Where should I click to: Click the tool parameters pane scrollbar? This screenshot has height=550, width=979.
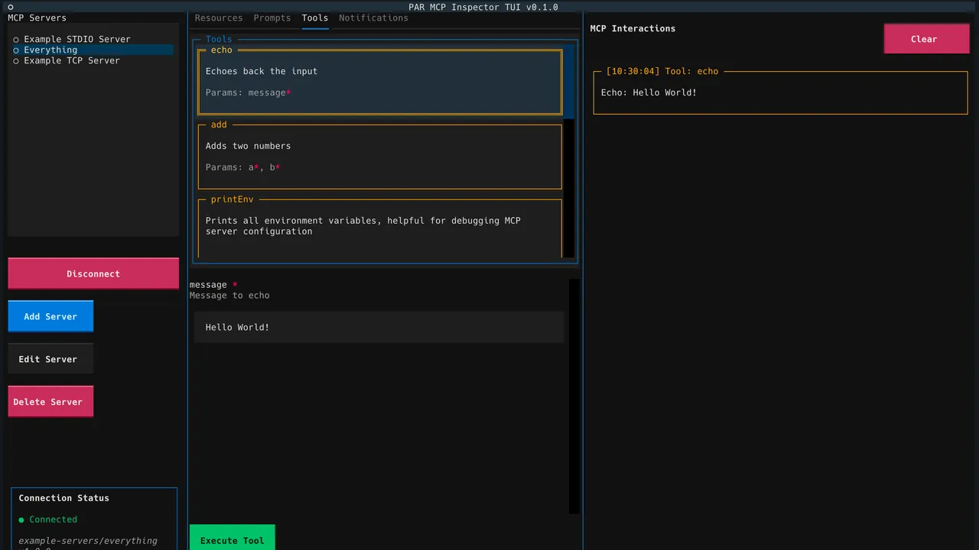[574, 396]
